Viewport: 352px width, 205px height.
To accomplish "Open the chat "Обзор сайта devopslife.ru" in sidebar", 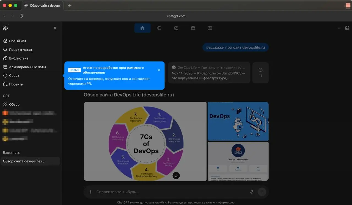I will tap(30, 161).
